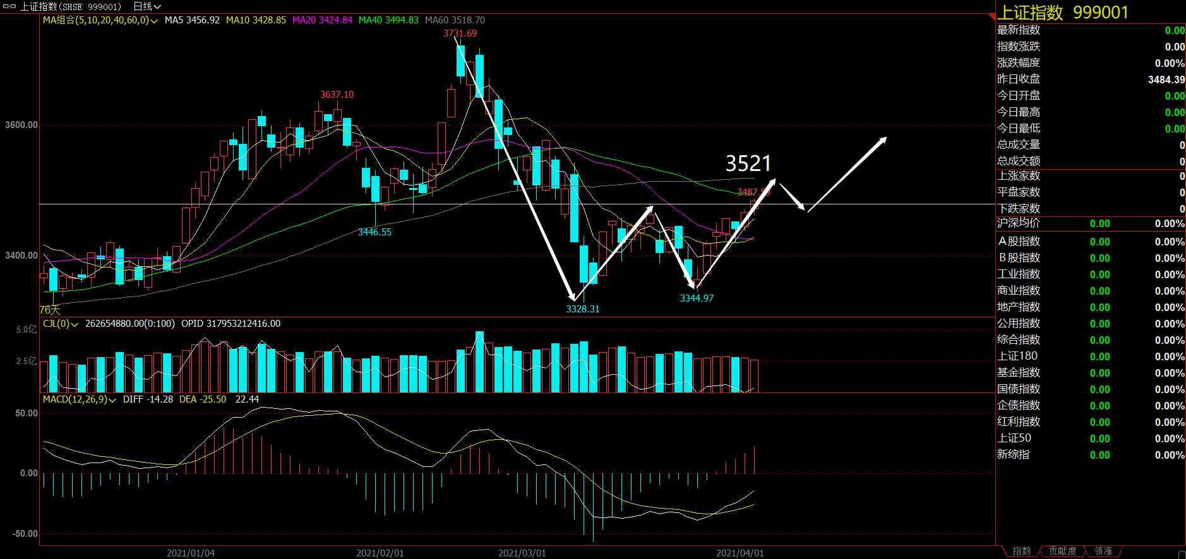Image resolution: width=1186 pixels, height=559 pixels.
Task: Click the 涨跌幅度 row label
Action: coord(1018,63)
